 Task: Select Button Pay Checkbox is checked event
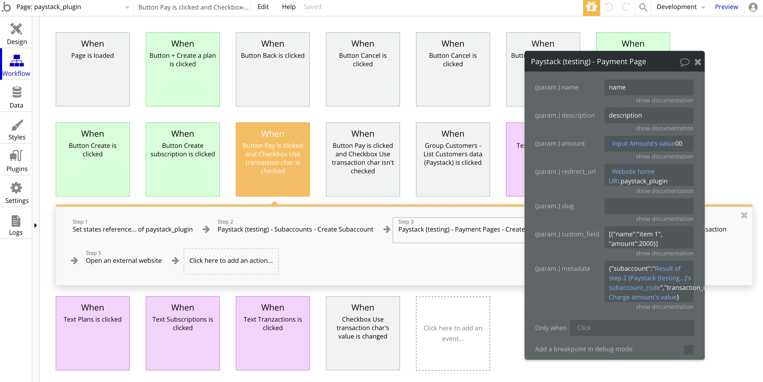click(273, 159)
